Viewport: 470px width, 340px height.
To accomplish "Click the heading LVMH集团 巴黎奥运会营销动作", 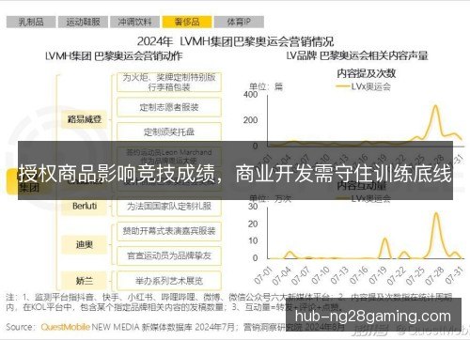I will tap(114, 56).
